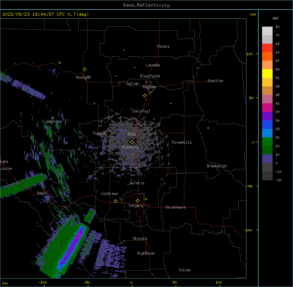Click the Ponoka city label
This screenshot has height=287, width=293.
point(163,46)
